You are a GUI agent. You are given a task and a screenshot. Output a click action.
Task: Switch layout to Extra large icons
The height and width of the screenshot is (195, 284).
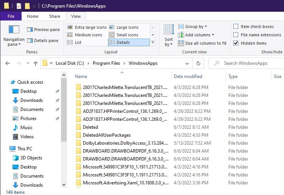coord(87,27)
